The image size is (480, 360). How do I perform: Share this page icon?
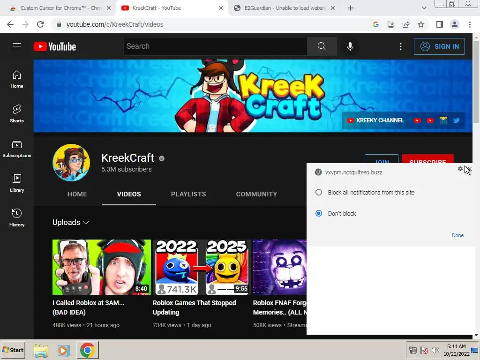click(406, 24)
